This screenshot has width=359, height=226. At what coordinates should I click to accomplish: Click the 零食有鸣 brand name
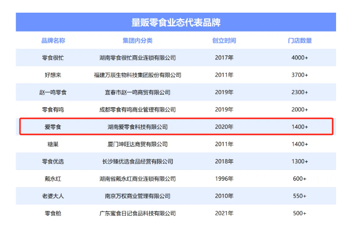53,110
